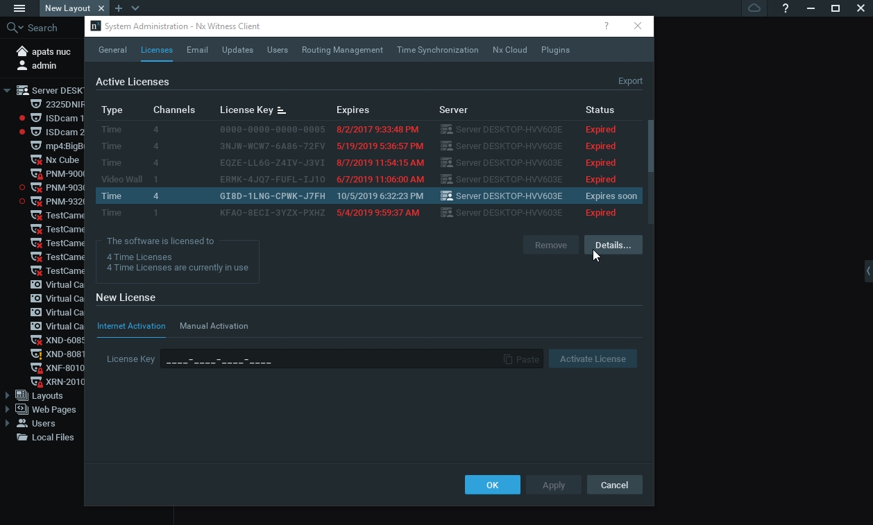
Task: Click the PNM-9030 camera icon
Action: (x=36, y=187)
